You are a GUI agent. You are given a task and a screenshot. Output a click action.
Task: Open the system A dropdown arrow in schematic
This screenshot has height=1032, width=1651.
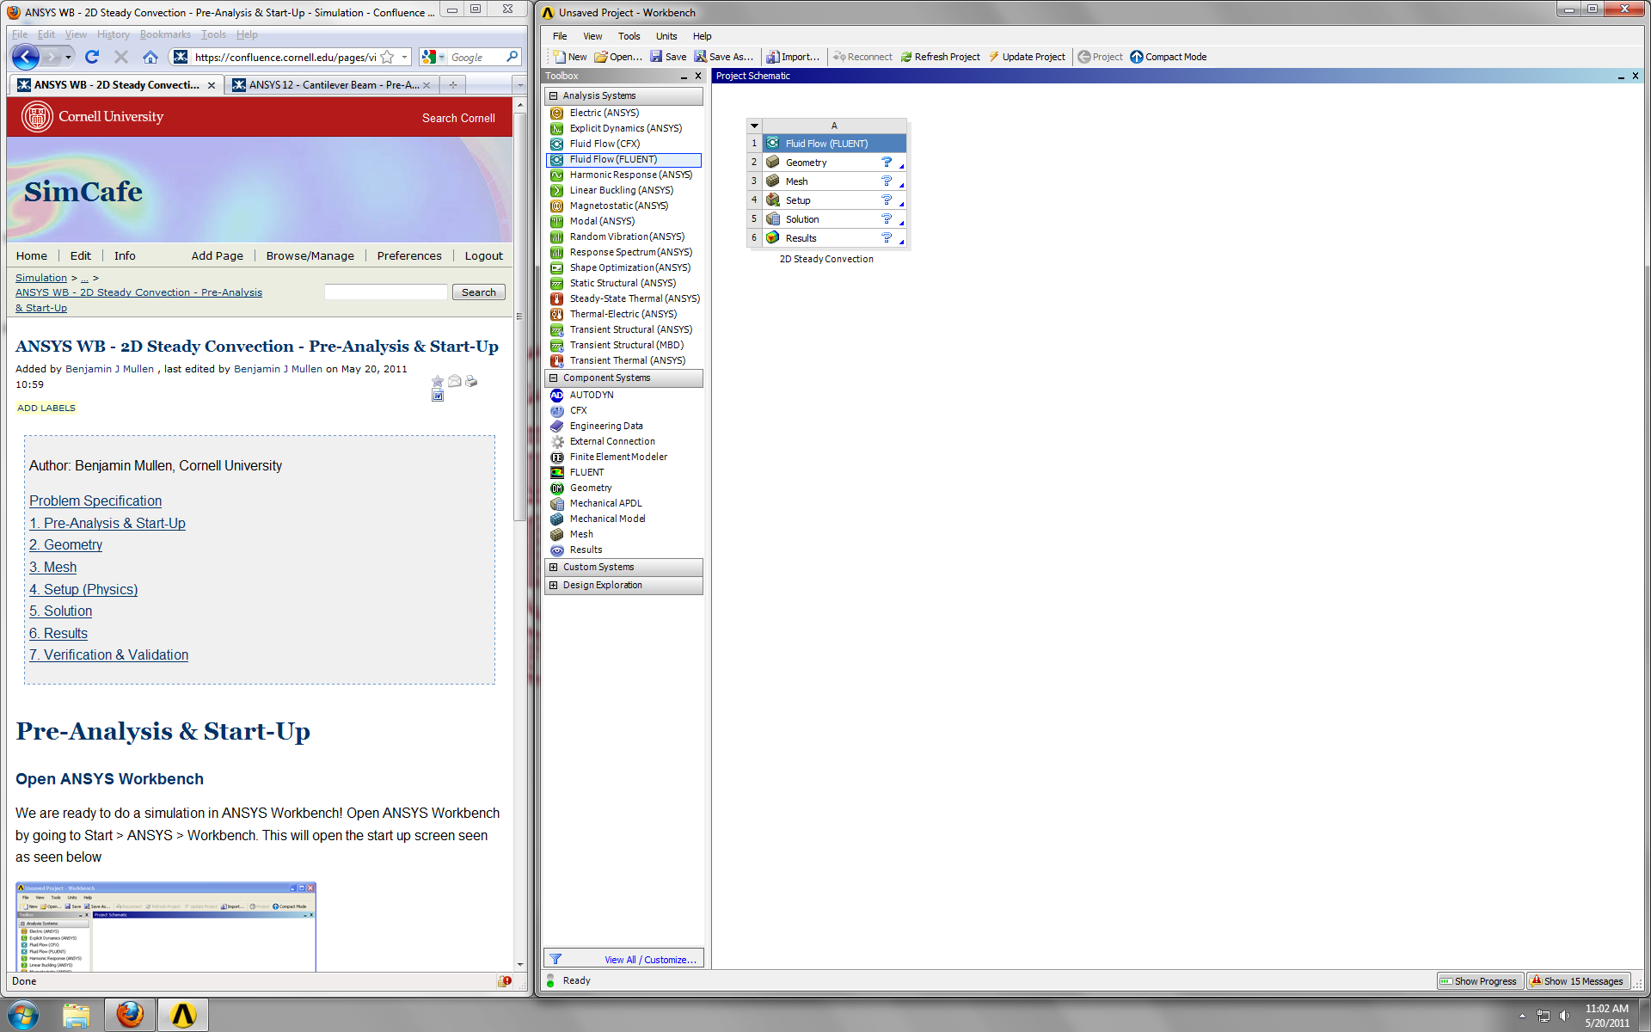[754, 126]
